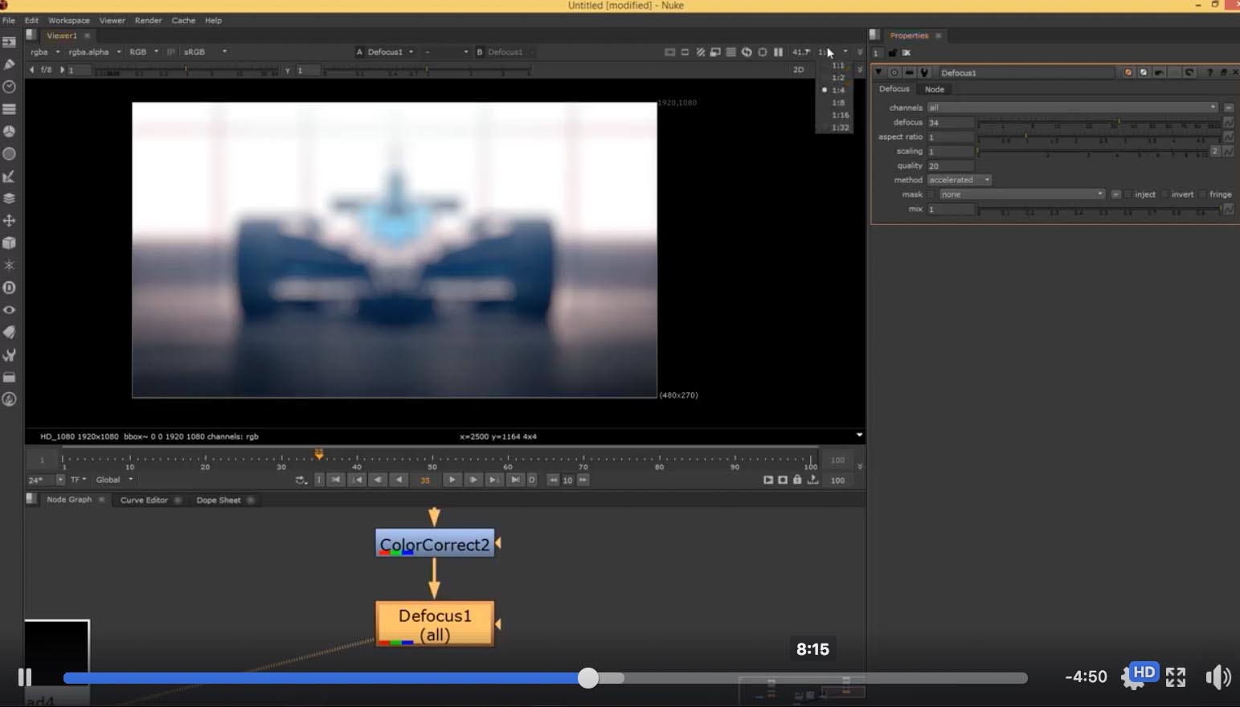The image size is (1240, 707).
Task: Click the wrench icon in Defocus1 header
Action: 924,72
